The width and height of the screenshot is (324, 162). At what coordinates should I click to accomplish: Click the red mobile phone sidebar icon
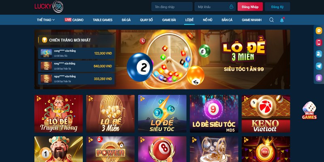(319, 43)
